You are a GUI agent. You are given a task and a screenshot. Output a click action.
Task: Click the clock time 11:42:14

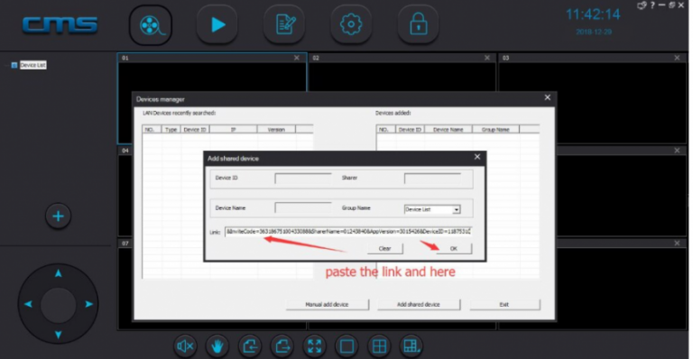[x=593, y=14]
